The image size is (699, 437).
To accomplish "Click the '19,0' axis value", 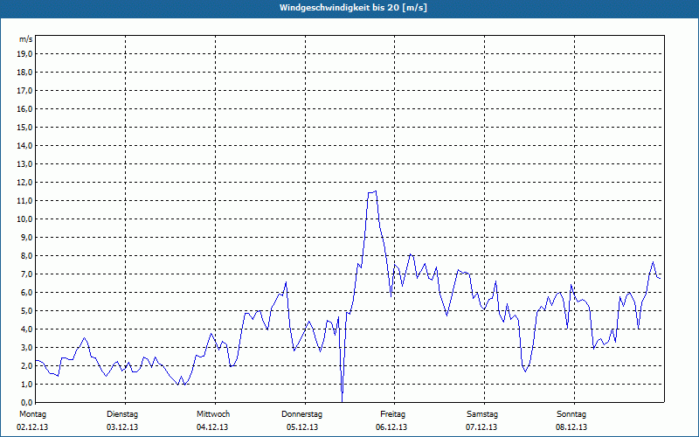I will (x=25, y=54).
